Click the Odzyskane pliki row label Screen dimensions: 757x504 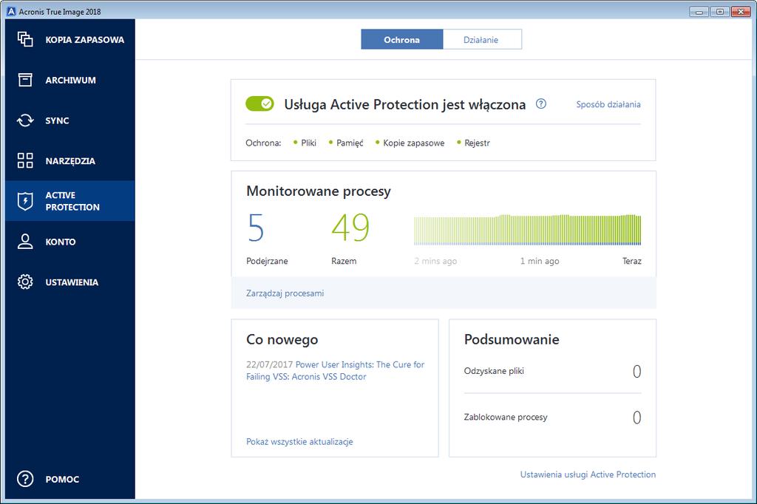tap(494, 371)
